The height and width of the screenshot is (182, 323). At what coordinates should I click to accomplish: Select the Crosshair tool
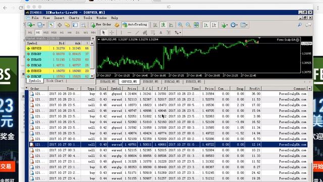pyautogui.click(x=112, y=32)
